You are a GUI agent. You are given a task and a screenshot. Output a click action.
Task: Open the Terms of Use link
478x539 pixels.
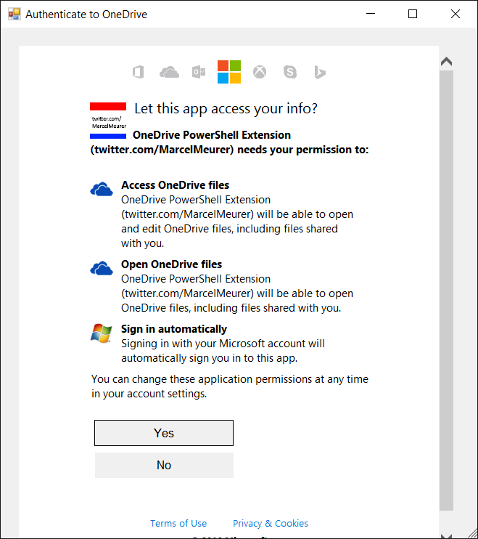coord(178,523)
